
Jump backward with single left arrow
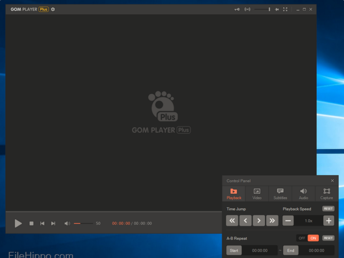coord(245,221)
